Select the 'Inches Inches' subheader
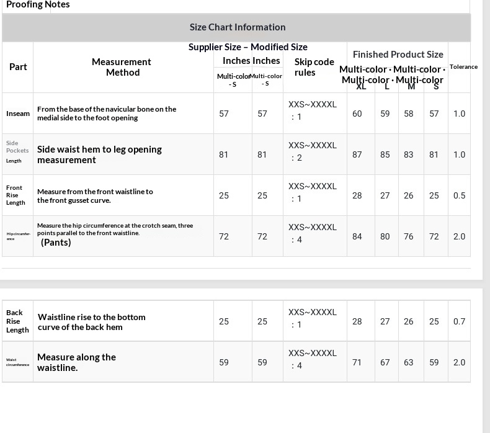Screen dimensions: 490x433 click(x=251, y=61)
